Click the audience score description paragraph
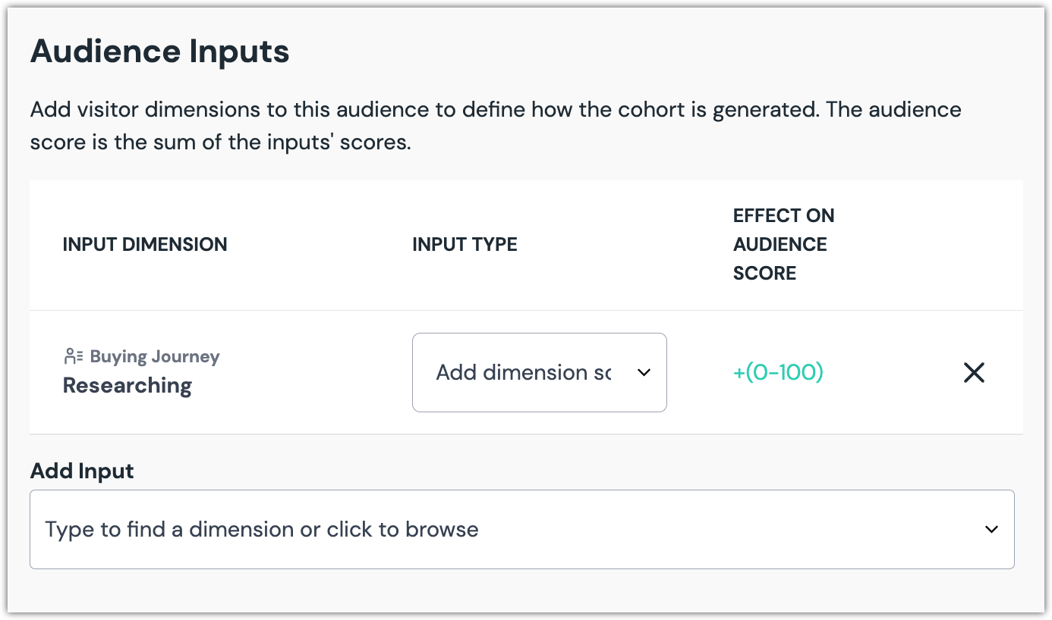 click(495, 125)
